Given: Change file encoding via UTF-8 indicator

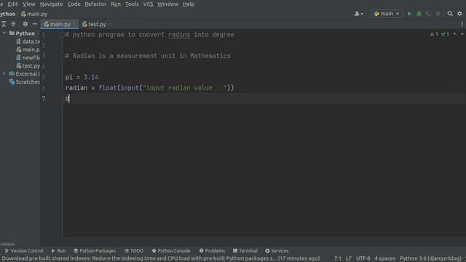Looking at the screenshot, I should coord(363,258).
